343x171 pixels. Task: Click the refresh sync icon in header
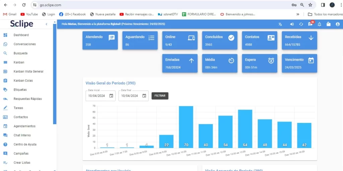pos(301,24)
